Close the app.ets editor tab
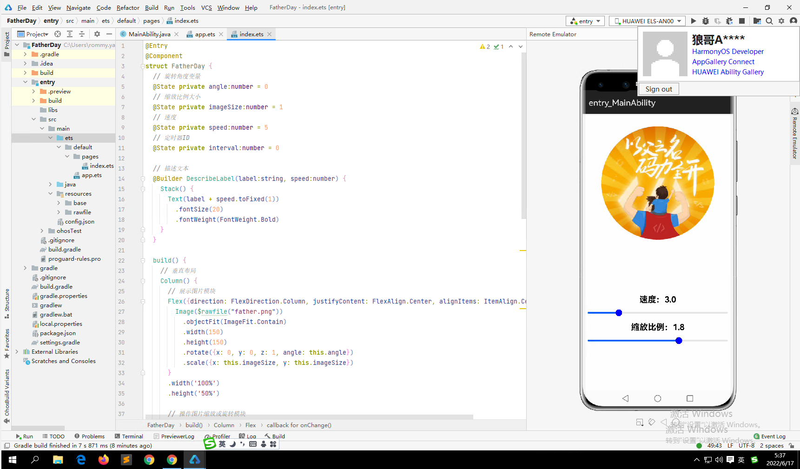The height and width of the screenshot is (469, 800). (x=221, y=34)
